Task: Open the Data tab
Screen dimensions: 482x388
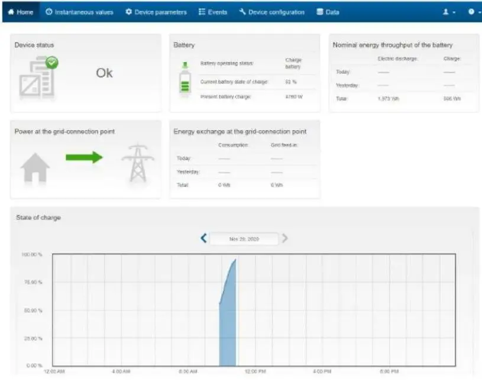Action: point(328,12)
